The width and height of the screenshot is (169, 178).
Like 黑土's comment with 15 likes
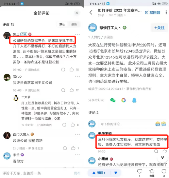[x=72, y=70]
